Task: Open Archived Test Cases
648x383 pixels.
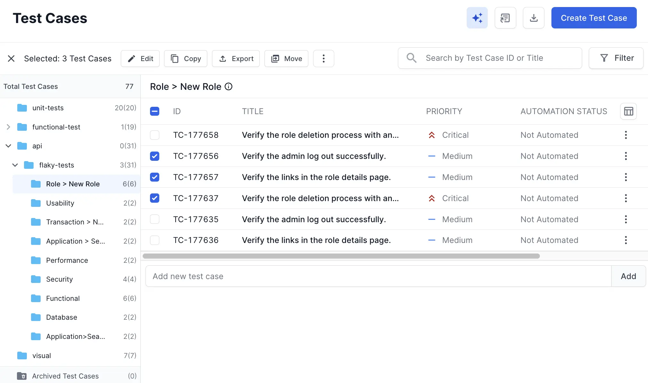Action: tap(65, 376)
